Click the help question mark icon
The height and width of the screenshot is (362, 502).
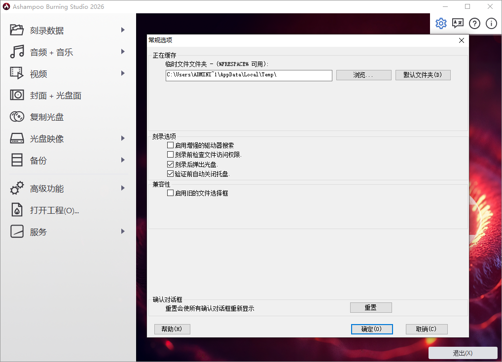(474, 23)
